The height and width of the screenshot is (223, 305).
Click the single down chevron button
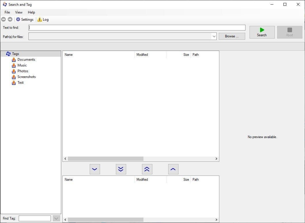[95, 169]
